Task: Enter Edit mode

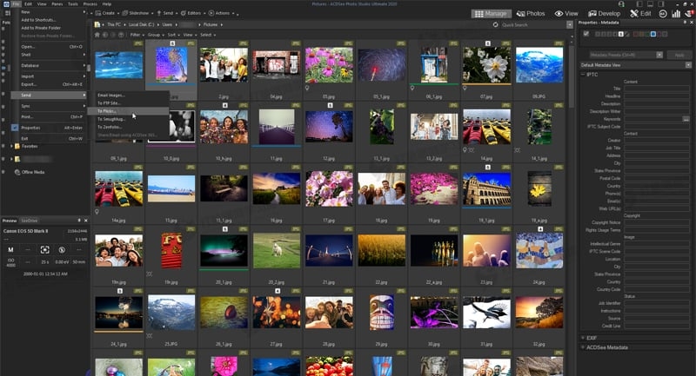Action: point(639,14)
